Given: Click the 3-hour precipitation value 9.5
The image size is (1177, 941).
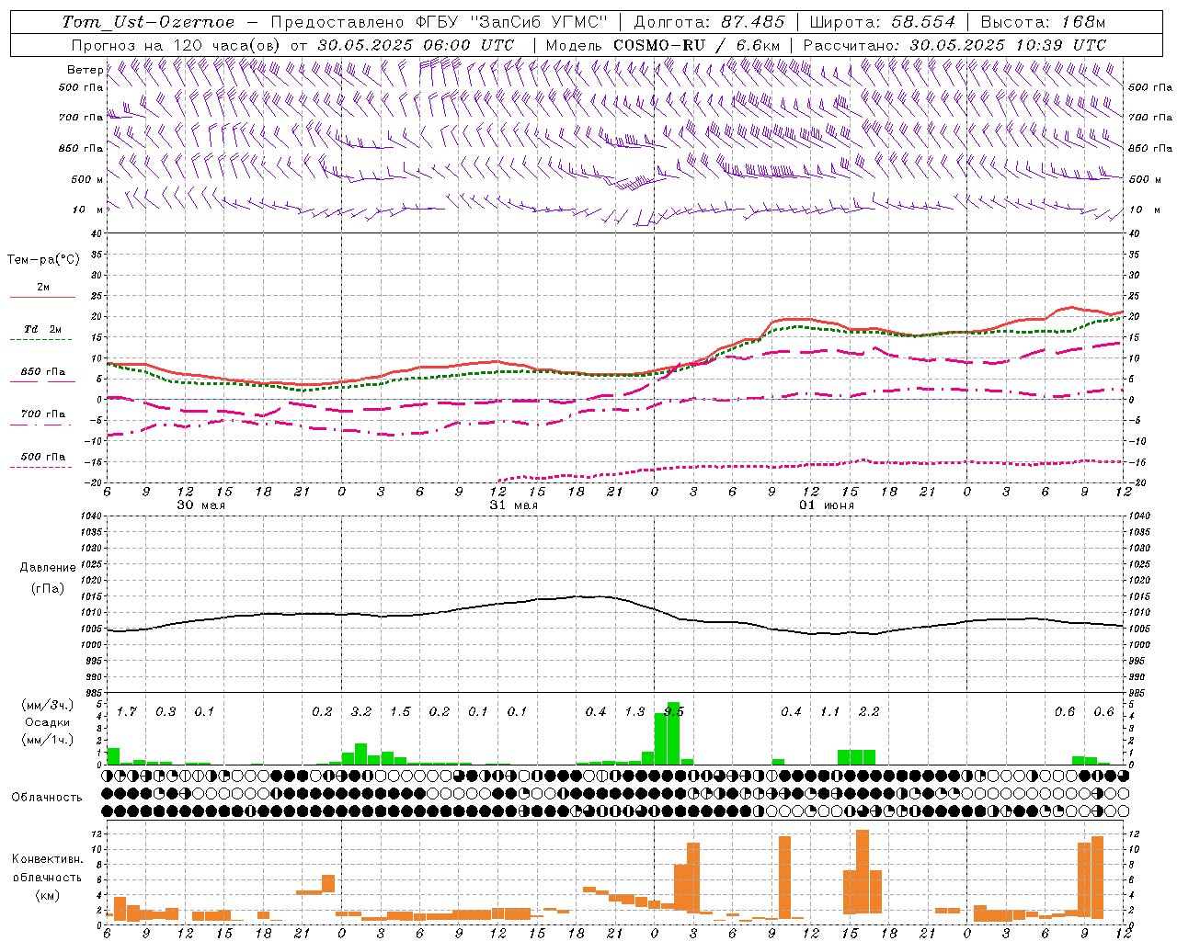Looking at the screenshot, I should [x=674, y=712].
